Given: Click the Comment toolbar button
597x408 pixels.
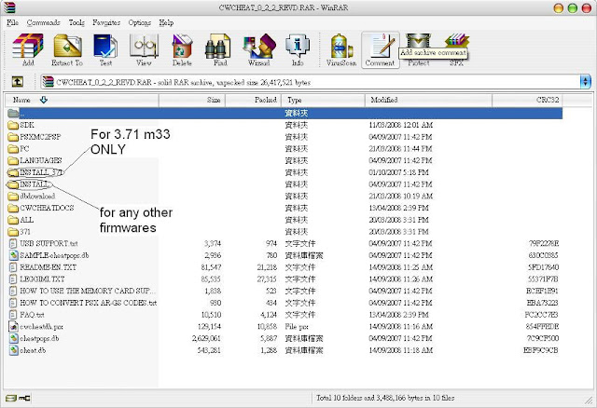Looking at the screenshot, I should click(380, 50).
